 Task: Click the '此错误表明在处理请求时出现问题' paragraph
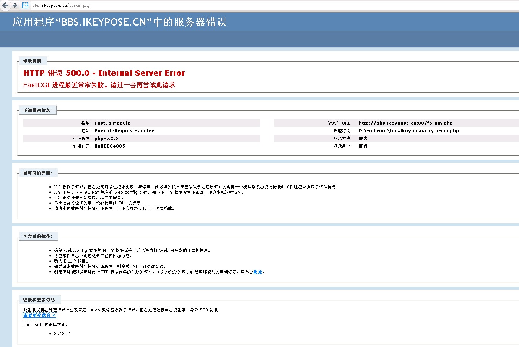coord(122,310)
